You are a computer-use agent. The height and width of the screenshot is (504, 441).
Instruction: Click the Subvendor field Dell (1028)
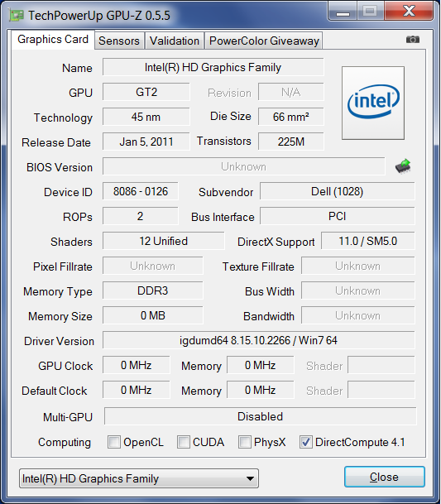coord(338,191)
